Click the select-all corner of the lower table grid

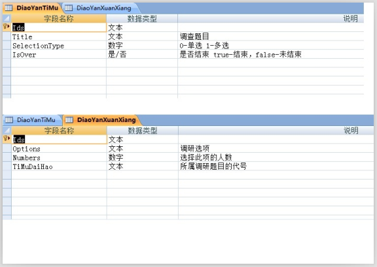point(7,131)
